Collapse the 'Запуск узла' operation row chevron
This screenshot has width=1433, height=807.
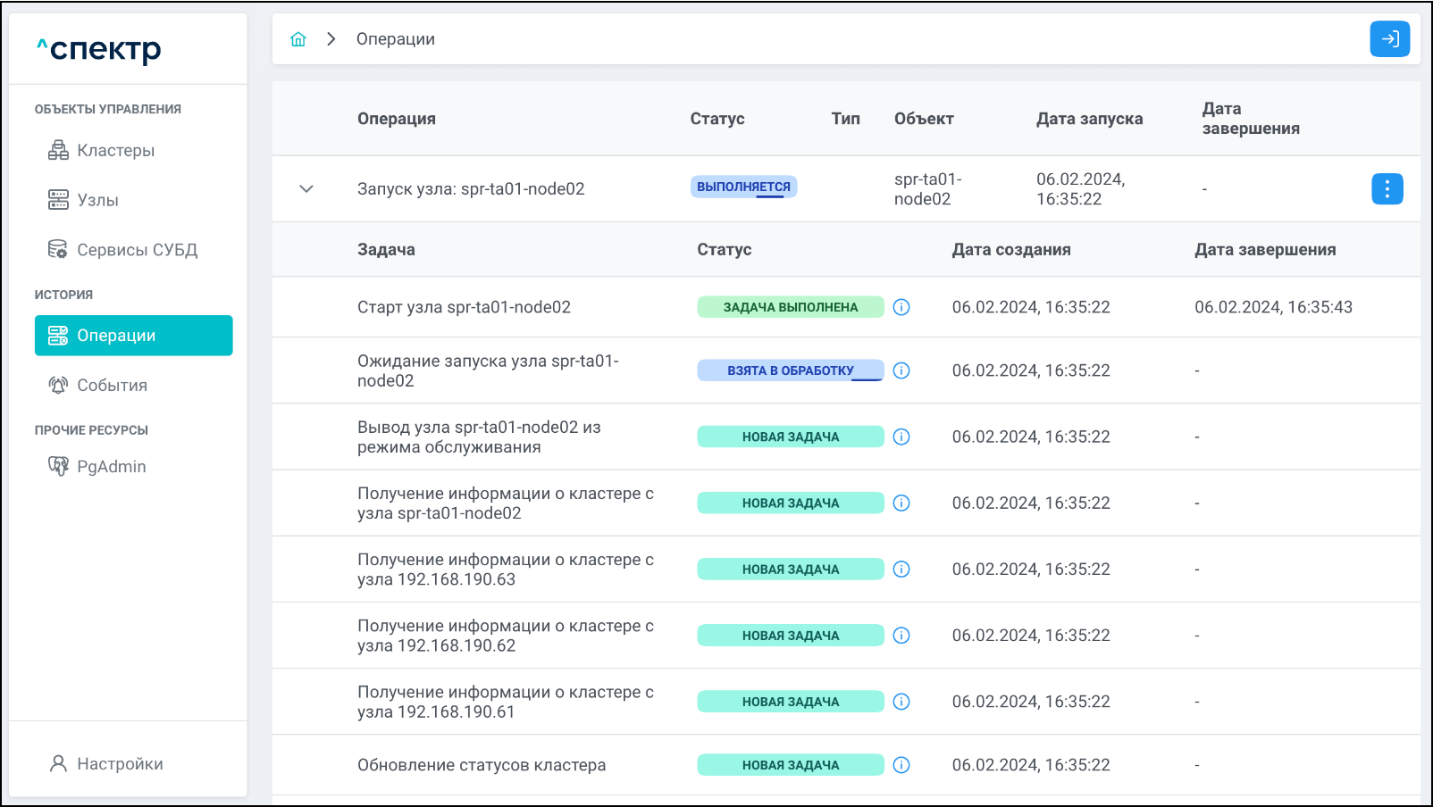click(x=306, y=189)
